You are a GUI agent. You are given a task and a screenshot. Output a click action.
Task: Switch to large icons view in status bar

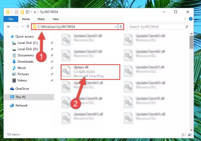[190, 135]
